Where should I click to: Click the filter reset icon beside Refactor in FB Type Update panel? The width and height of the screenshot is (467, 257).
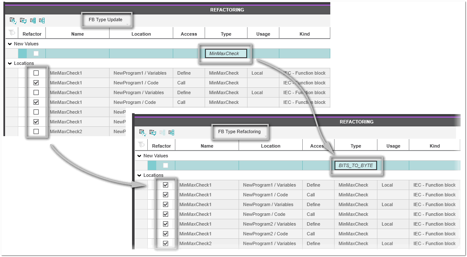[x=11, y=33]
